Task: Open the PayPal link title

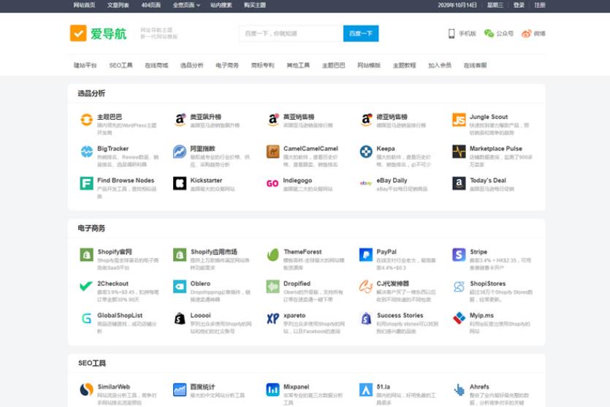Action: (386, 252)
